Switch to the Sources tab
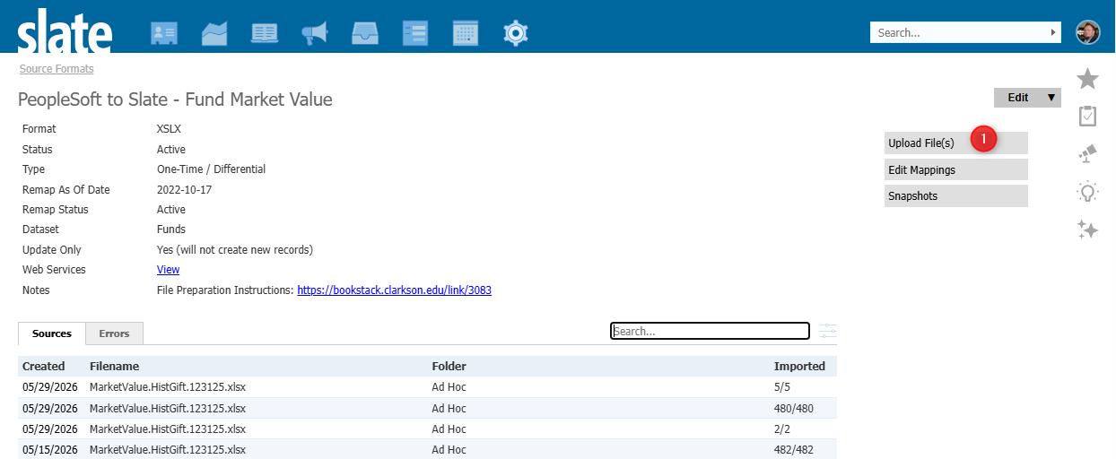 coord(52,333)
